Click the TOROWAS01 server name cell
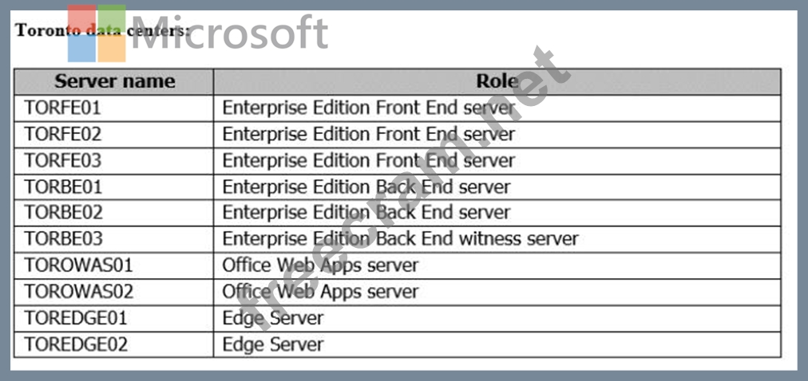 114,266
